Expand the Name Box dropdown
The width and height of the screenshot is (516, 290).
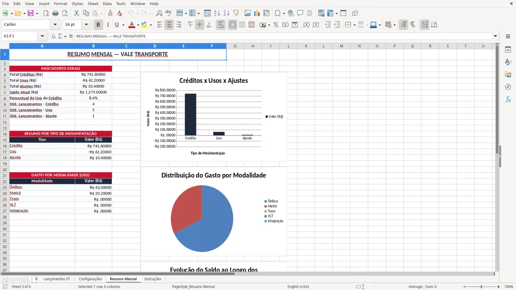pos(42,37)
